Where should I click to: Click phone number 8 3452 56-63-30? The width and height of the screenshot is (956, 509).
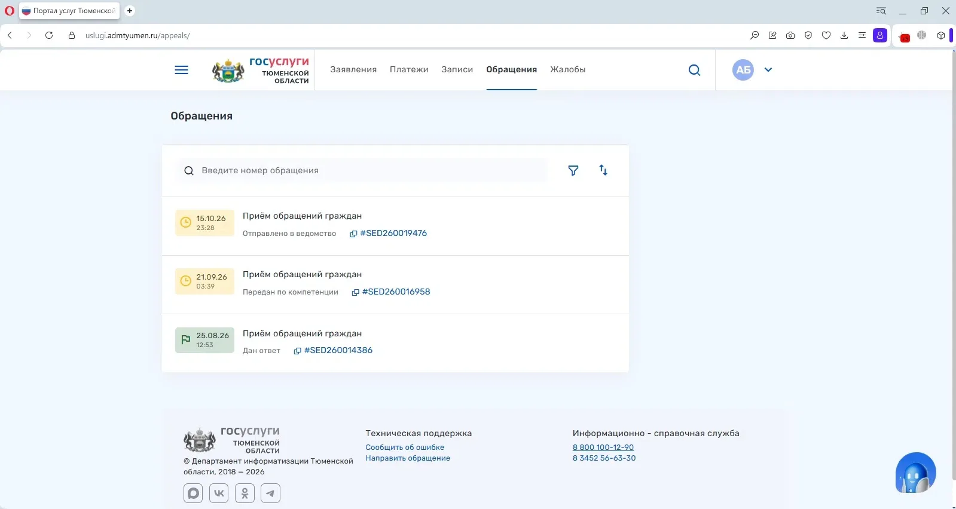pyautogui.click(x=604, y=458)
